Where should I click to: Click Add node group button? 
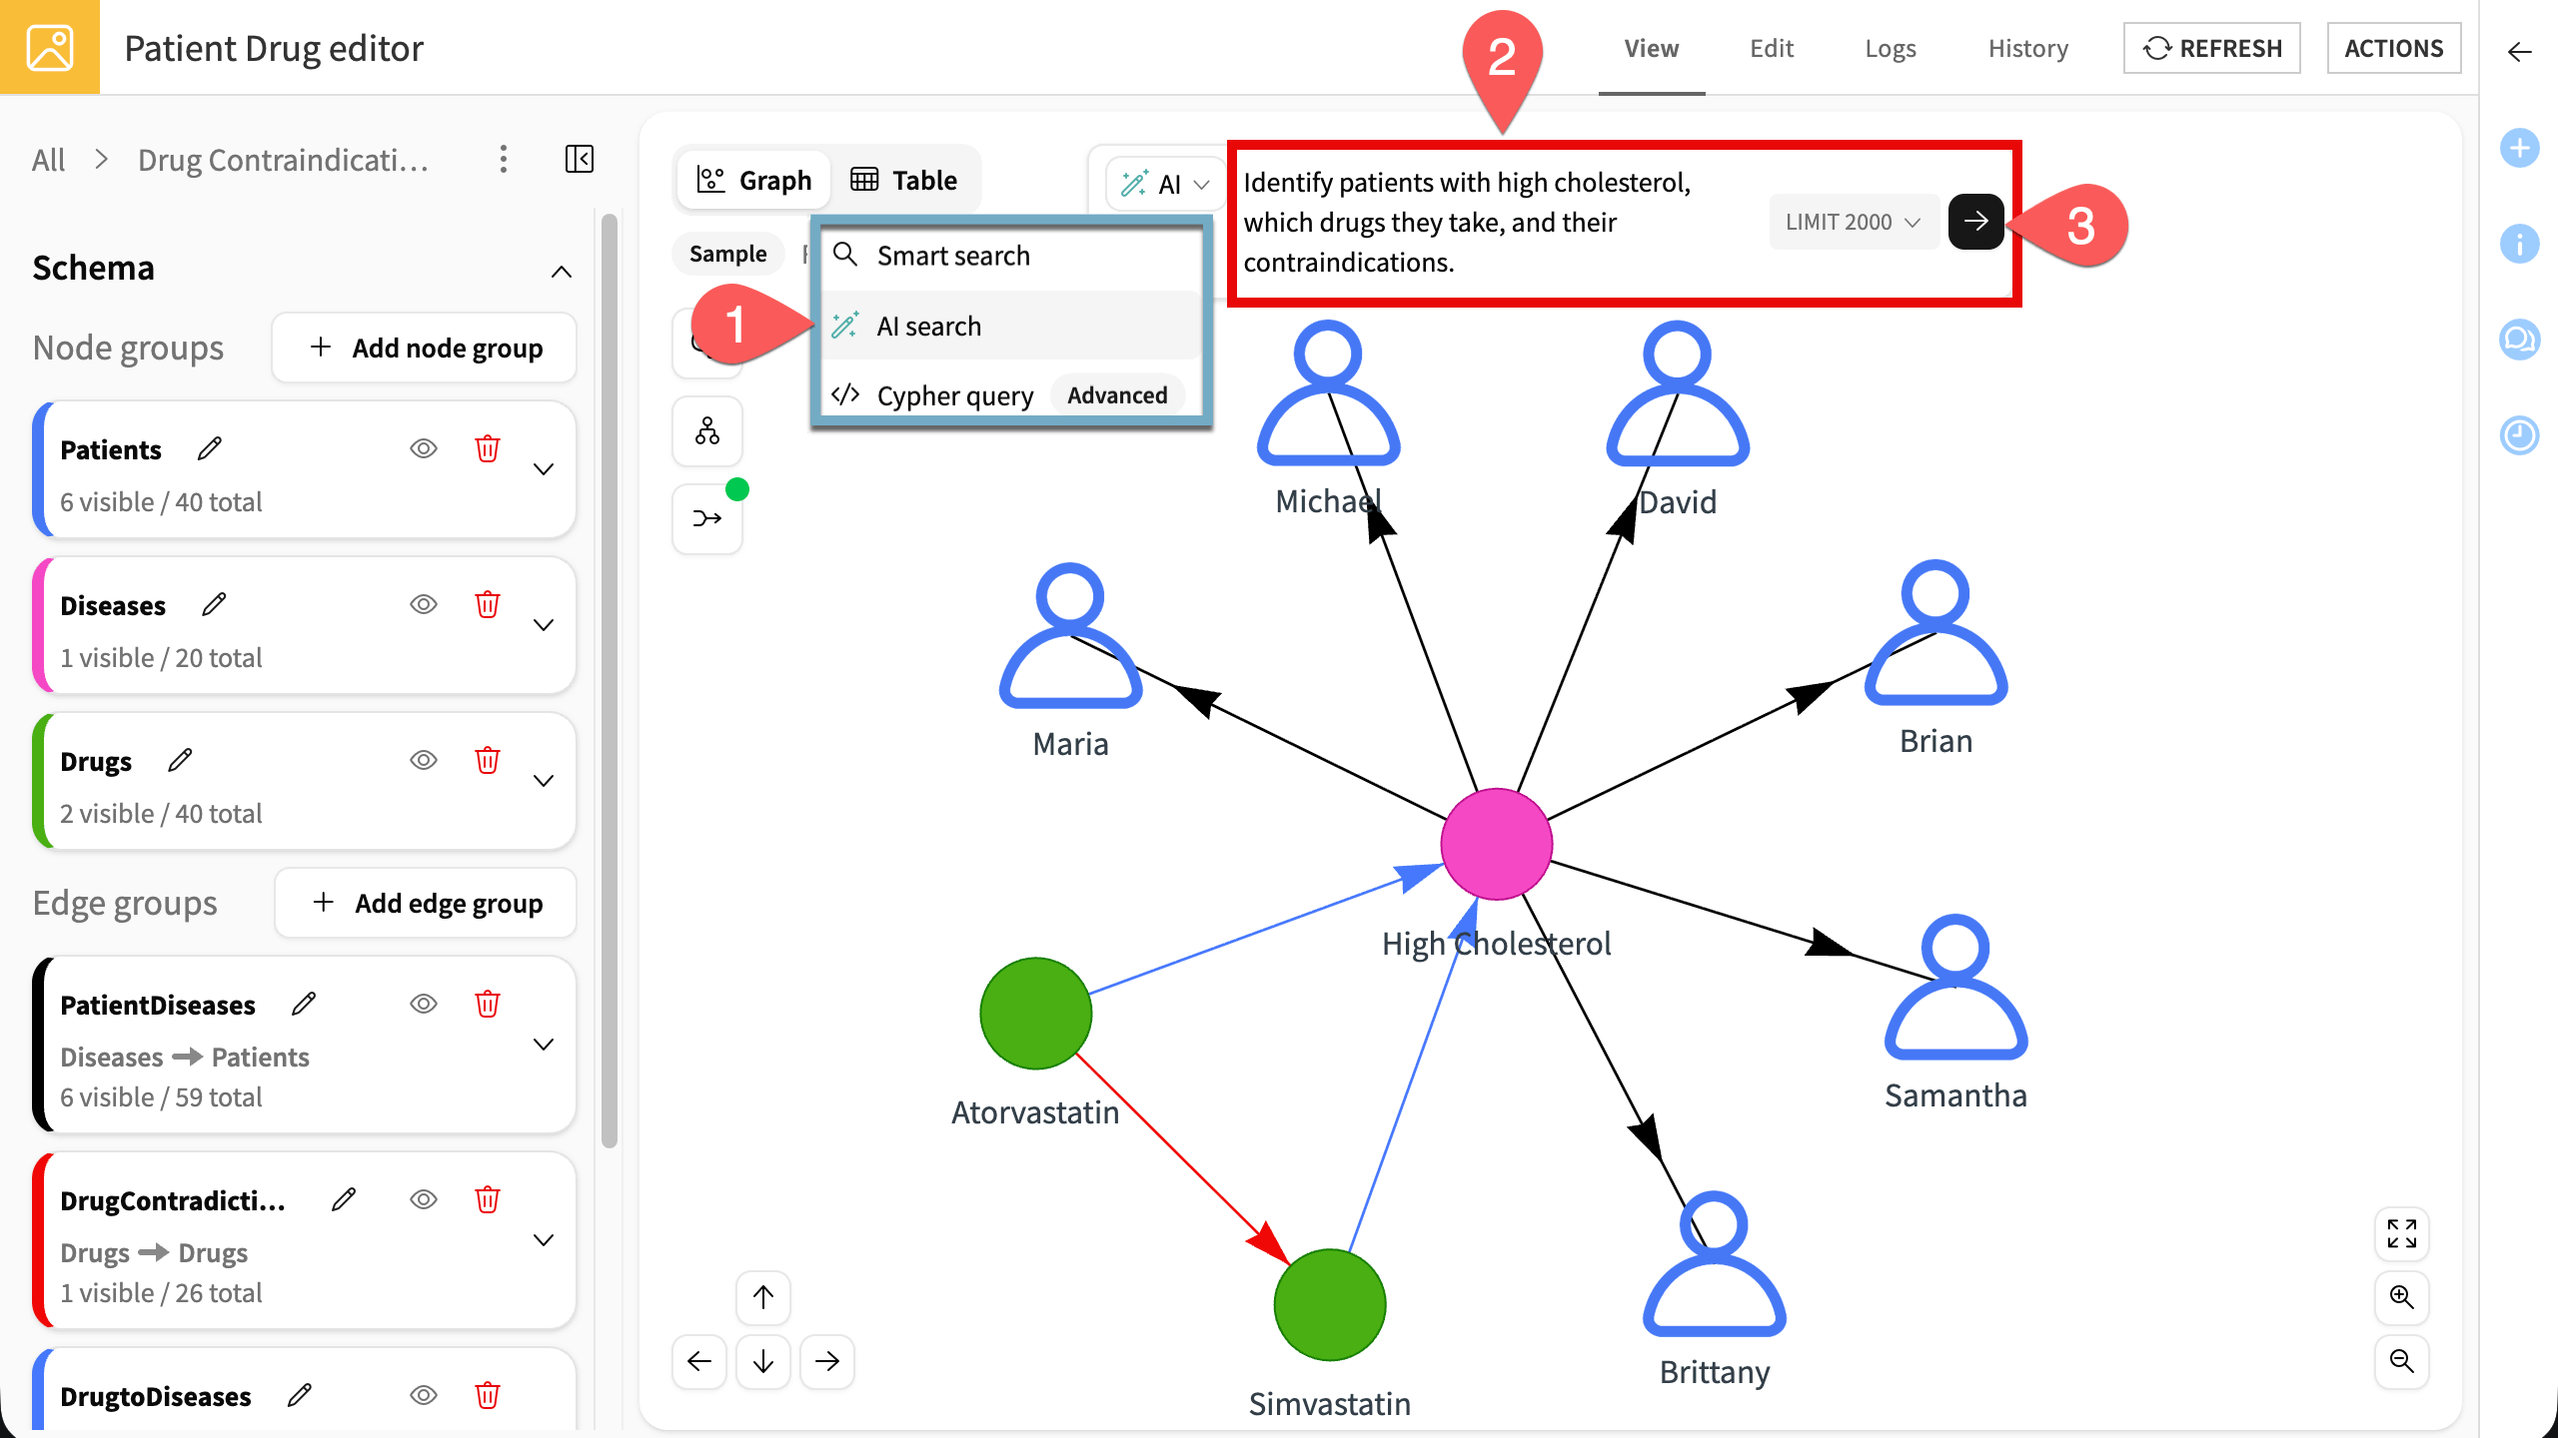(425, 348)
